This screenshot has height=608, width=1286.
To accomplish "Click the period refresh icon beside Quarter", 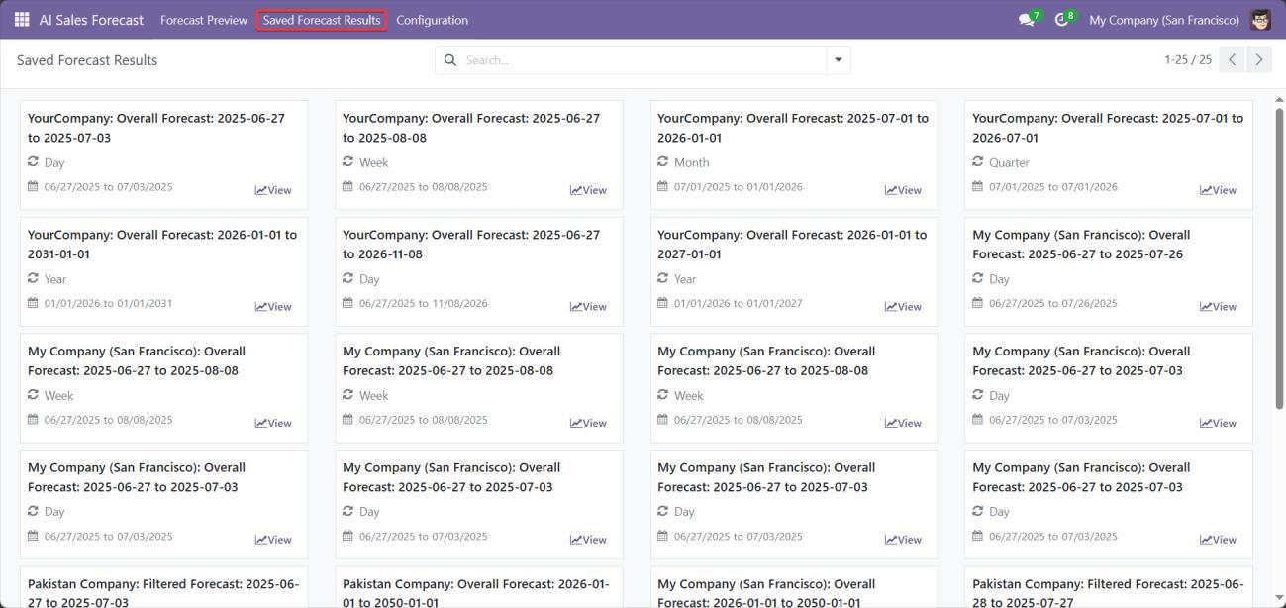I will pos(978,161).
